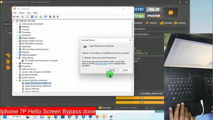Screen dimensions: 213x120
Task: Select the System devices category
Action: [x=28, y=78]
